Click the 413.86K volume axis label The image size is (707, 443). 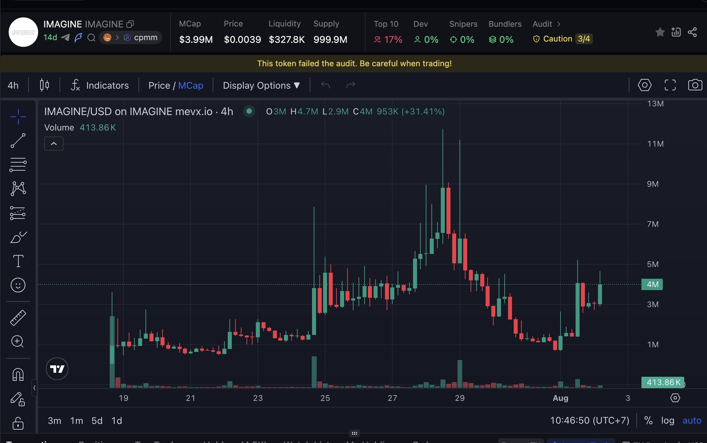(663, 382)
